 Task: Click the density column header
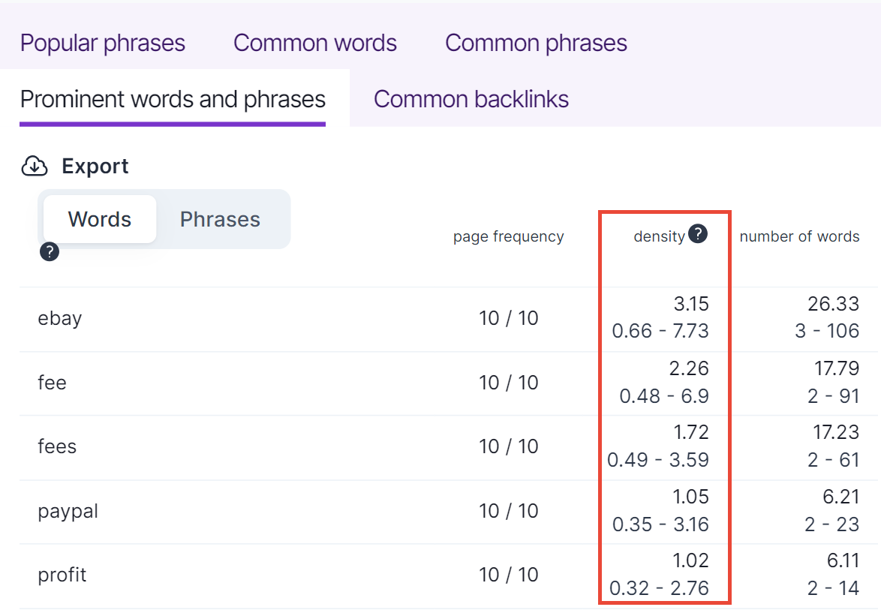[x=659, y=237]
